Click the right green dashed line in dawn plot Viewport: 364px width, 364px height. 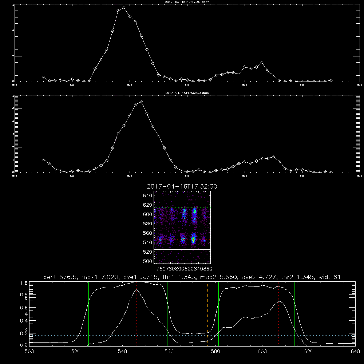coord(201,43)
